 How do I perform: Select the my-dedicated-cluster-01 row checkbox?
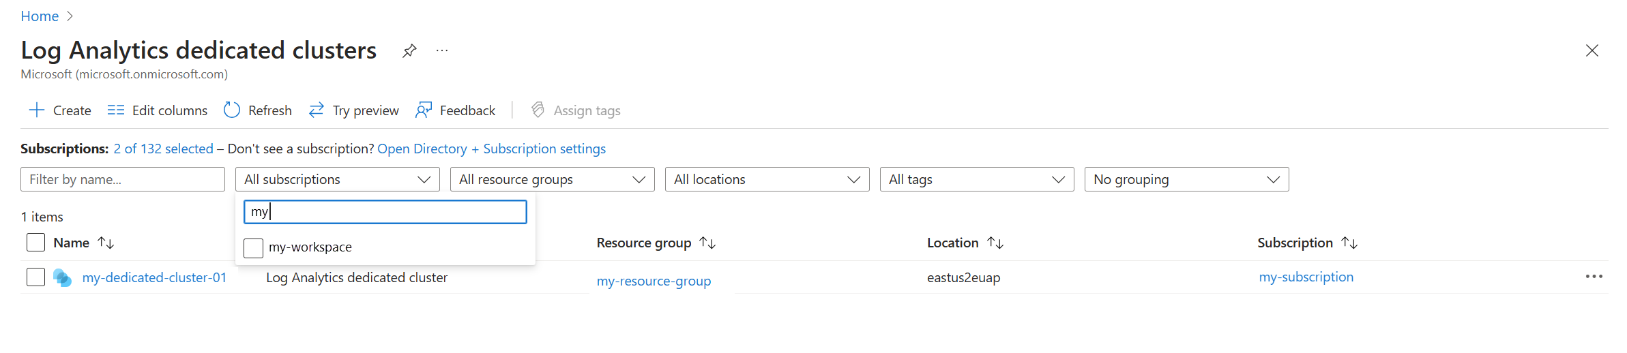point(35,277)
